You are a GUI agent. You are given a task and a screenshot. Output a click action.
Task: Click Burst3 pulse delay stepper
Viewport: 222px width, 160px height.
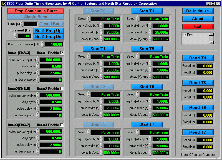tap(38, 145)
